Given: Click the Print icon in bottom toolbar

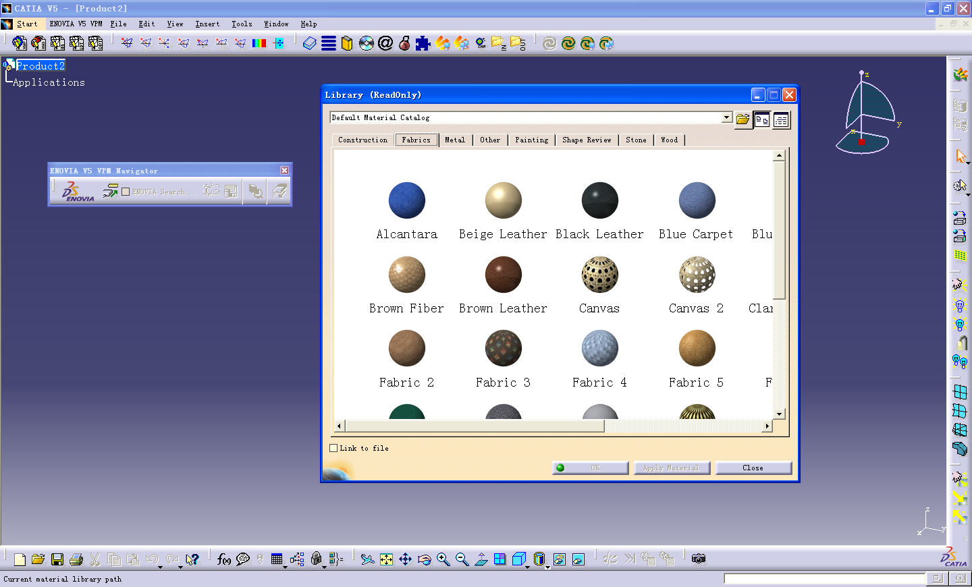Looking at the screenshot, I should pos(76,559).
